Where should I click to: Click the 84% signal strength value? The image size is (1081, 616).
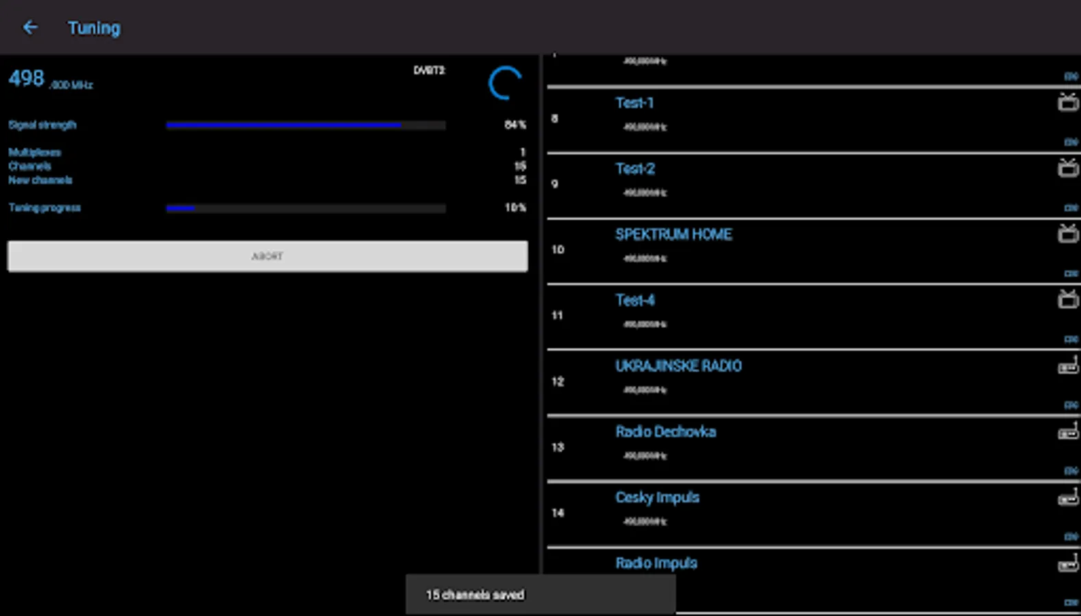coord(515,125)
